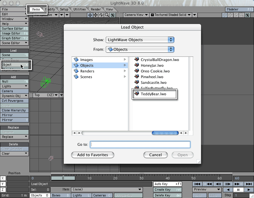Screen dimensions: 254x198
Task: Switch to the View tab
Action: click(110, 9)
